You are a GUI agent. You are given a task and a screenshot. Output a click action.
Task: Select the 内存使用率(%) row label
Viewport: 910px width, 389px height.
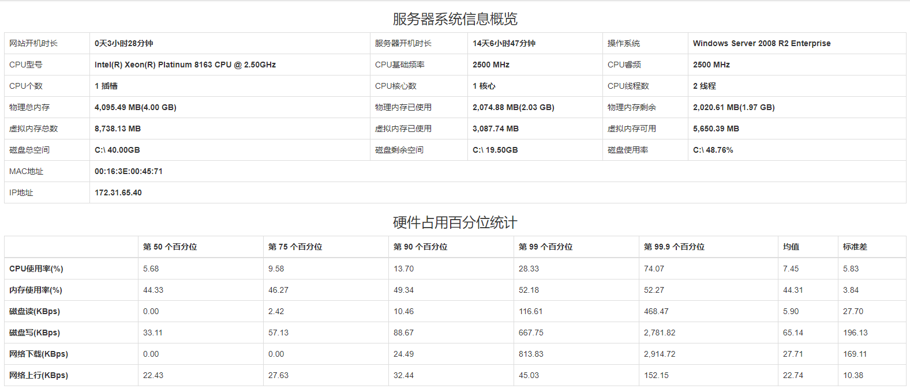(x=36, y=290)
